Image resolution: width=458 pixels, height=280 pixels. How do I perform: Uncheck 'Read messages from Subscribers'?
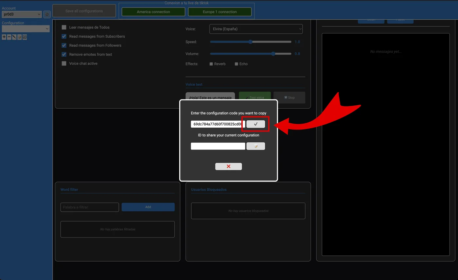pos(64,36)
